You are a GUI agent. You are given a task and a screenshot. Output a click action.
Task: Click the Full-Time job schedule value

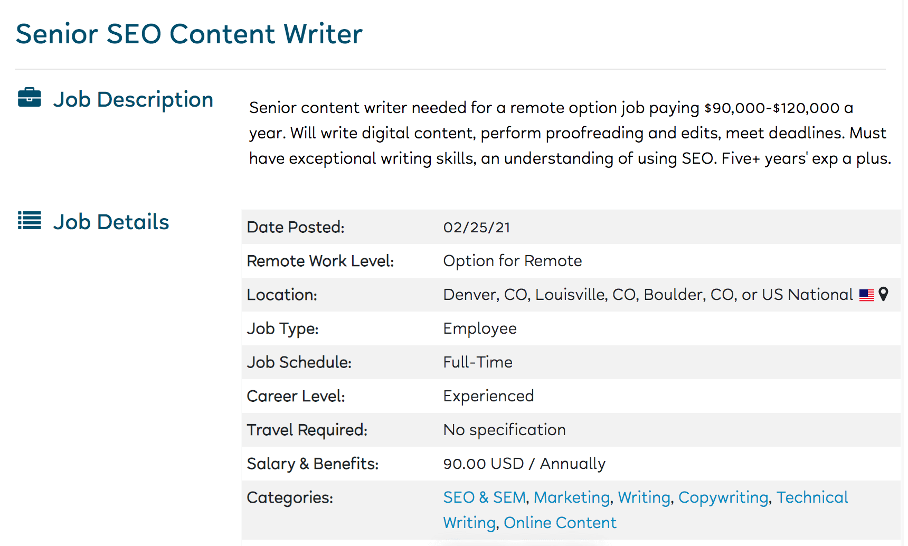tap(478, 362)
